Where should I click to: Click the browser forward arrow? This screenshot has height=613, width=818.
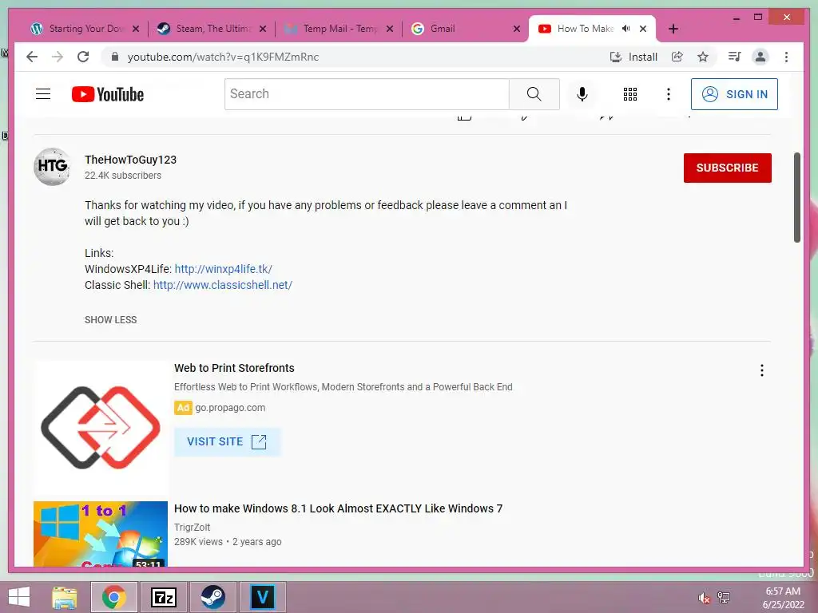(x=58, y=57)
